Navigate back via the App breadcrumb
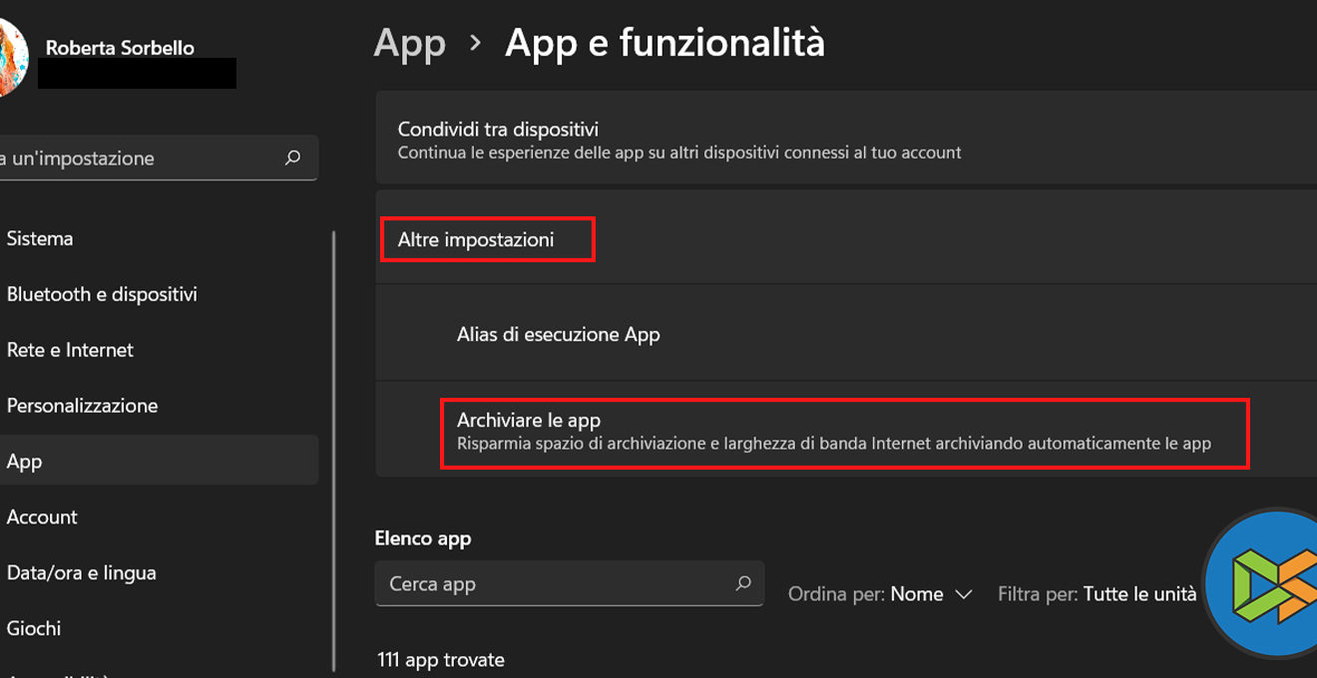Viewport: 1317px width, 678px height. click(x=409, y=43)
